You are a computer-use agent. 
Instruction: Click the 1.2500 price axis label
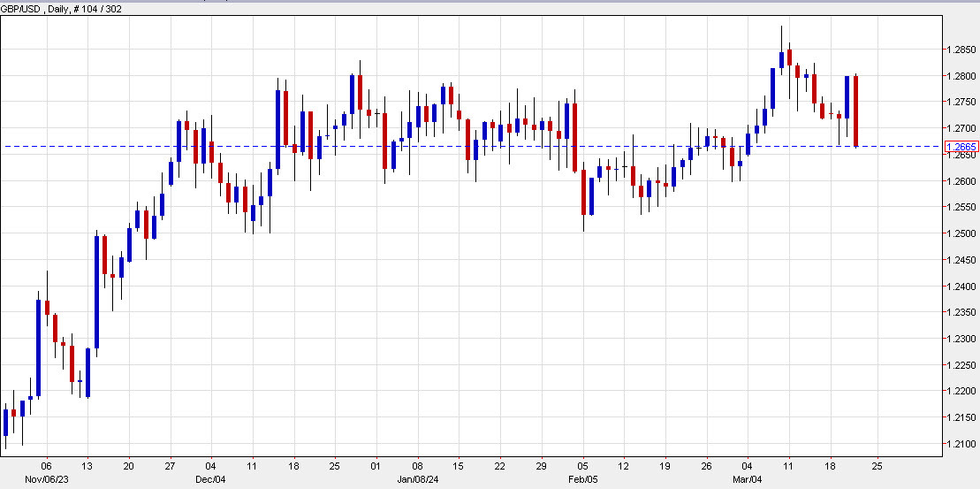tap(961, 233)
